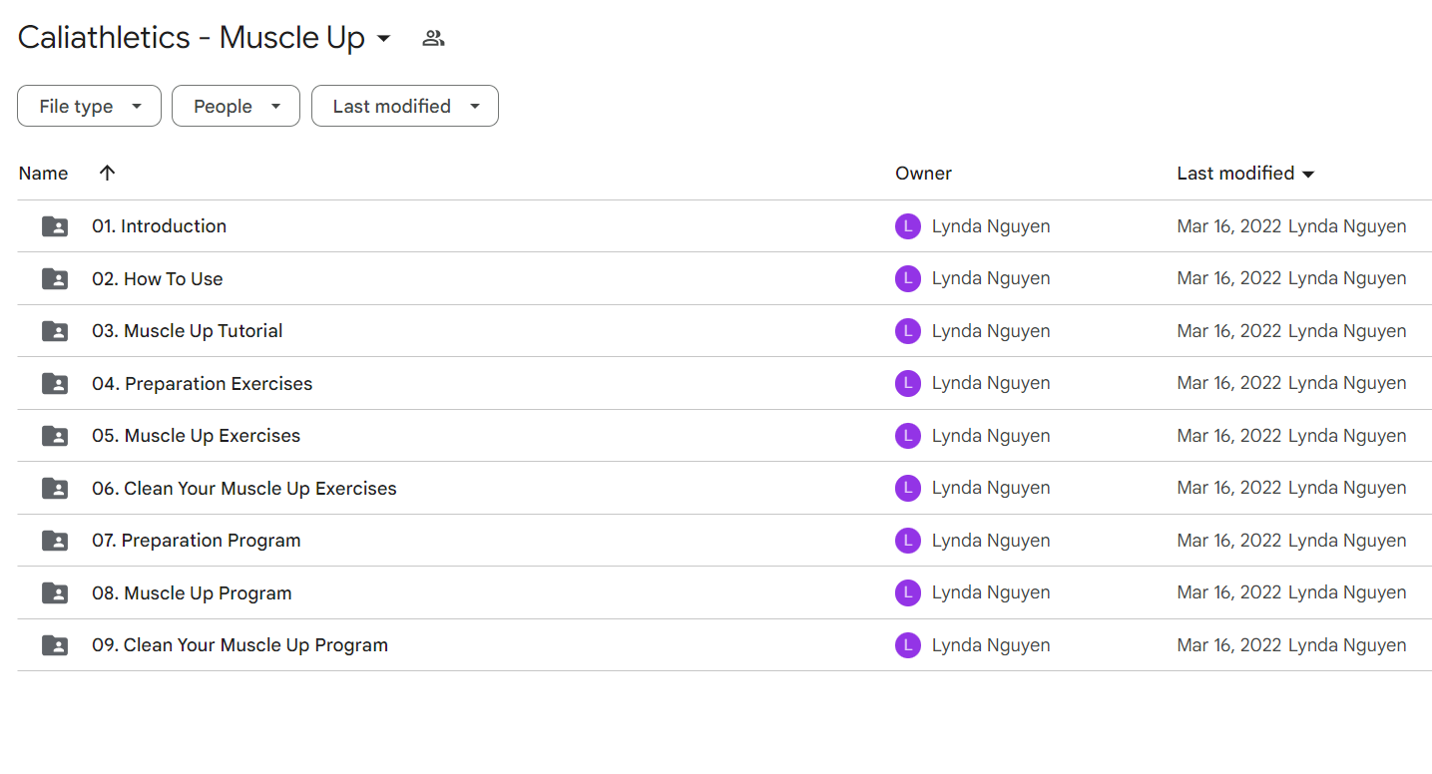Open the Last modified column sort dropdown

[1308, 174]
